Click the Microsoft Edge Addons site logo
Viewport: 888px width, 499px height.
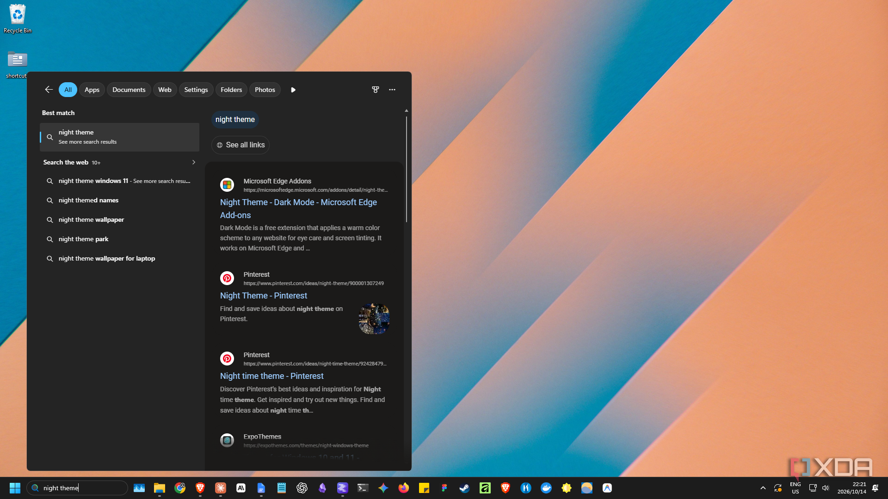click(x=227, y=185)
